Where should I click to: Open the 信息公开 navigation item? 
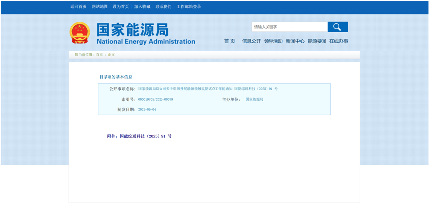click(251, 41)
